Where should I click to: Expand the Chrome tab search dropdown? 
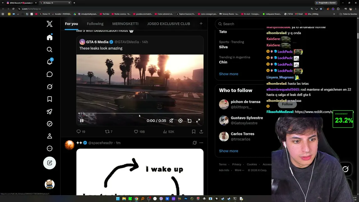coord(3,3)
